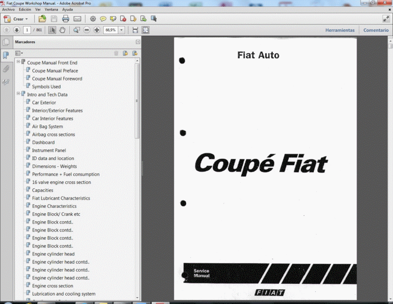Select the Instrument Panel bookmark
The height and width of the screenshot is (304, 393).
(49, 151)
